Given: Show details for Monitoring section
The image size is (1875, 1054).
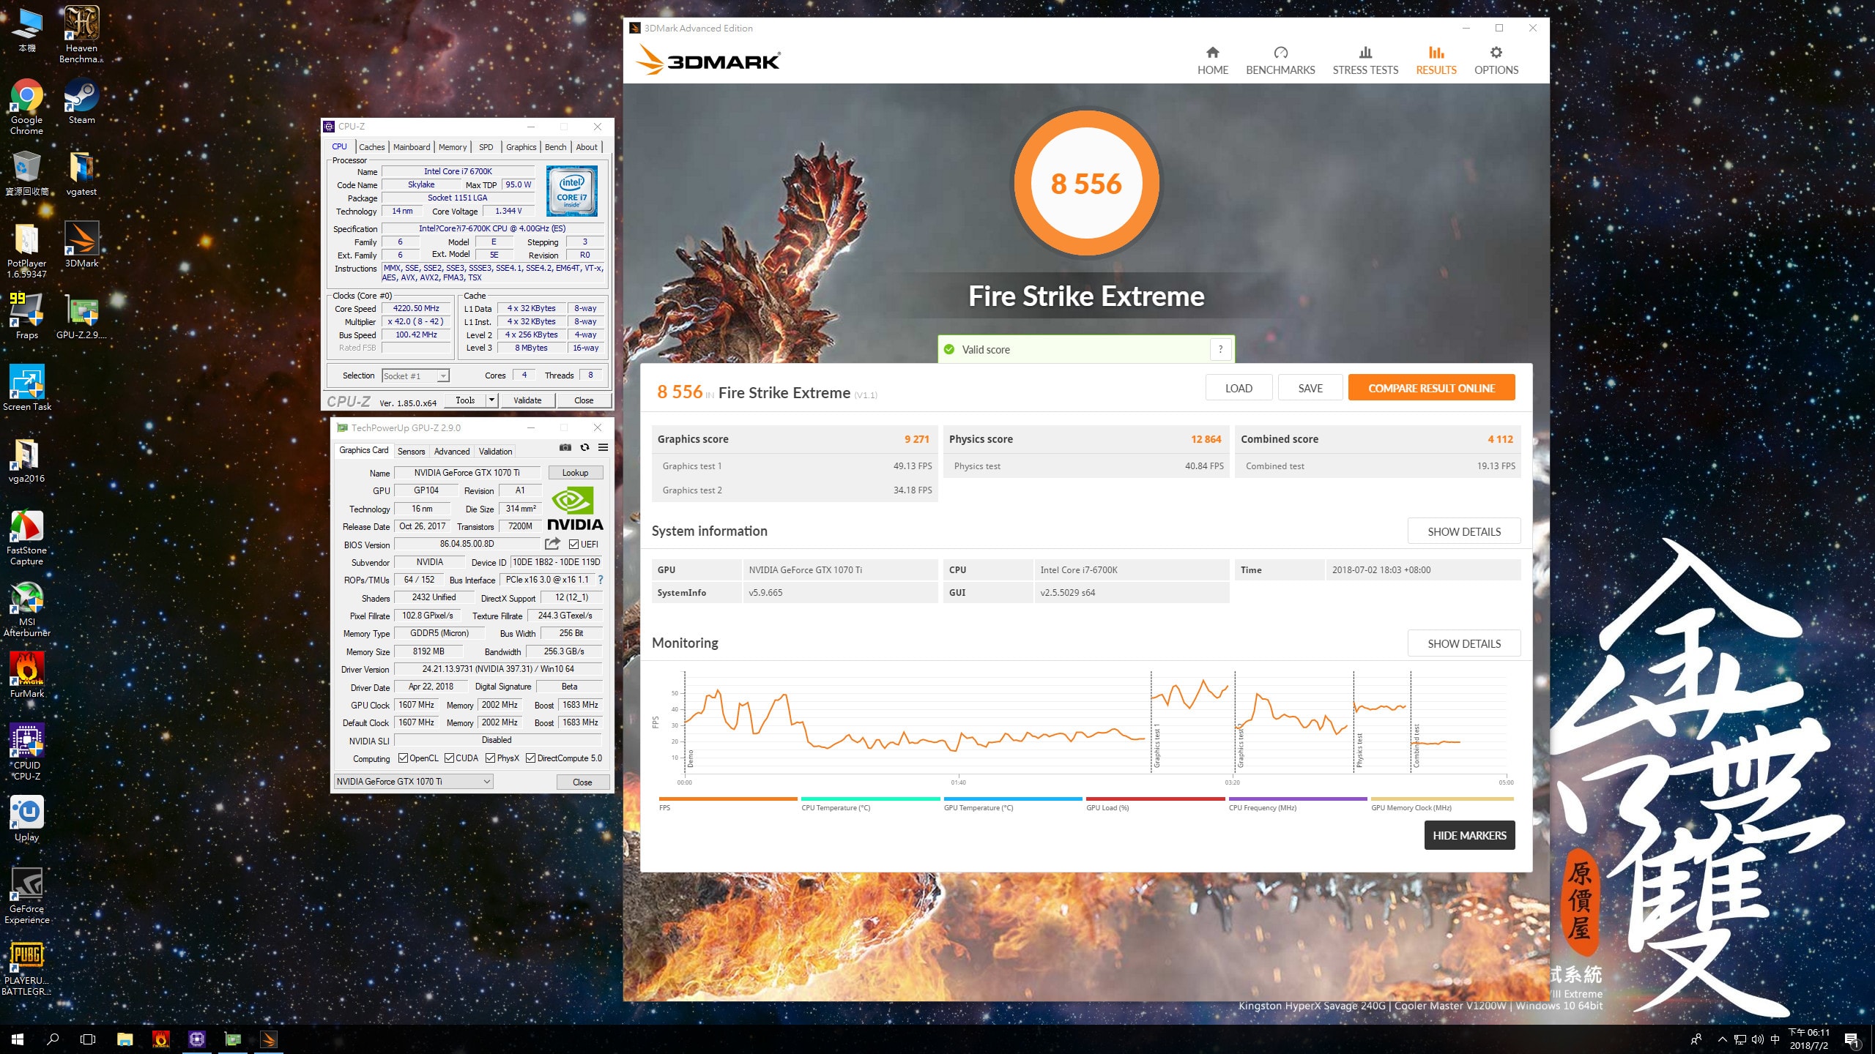Looking at the screenshot, I should point(1463,643).
